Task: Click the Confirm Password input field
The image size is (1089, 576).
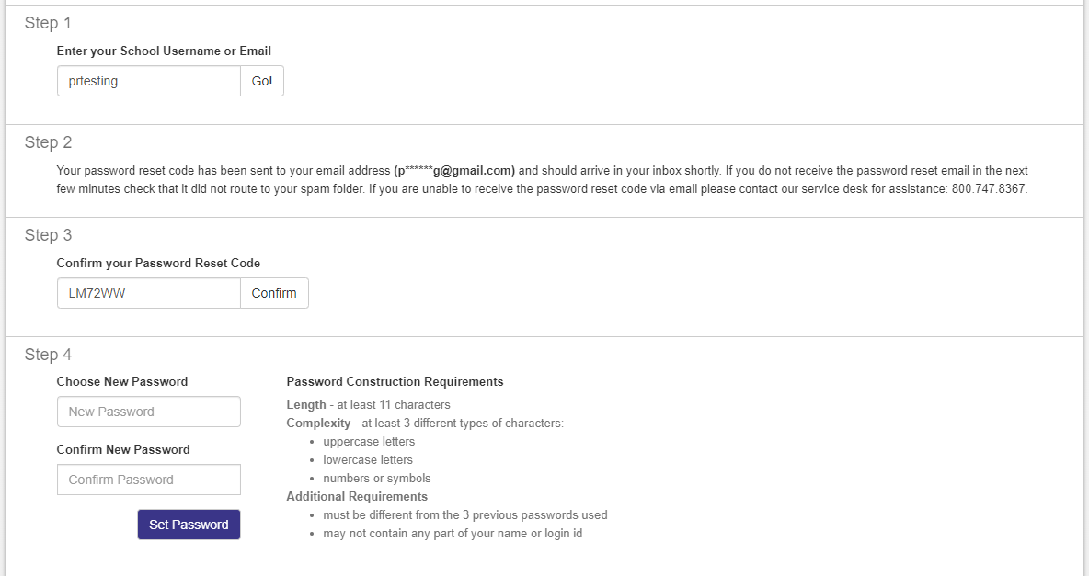Action: click(148, 480)
